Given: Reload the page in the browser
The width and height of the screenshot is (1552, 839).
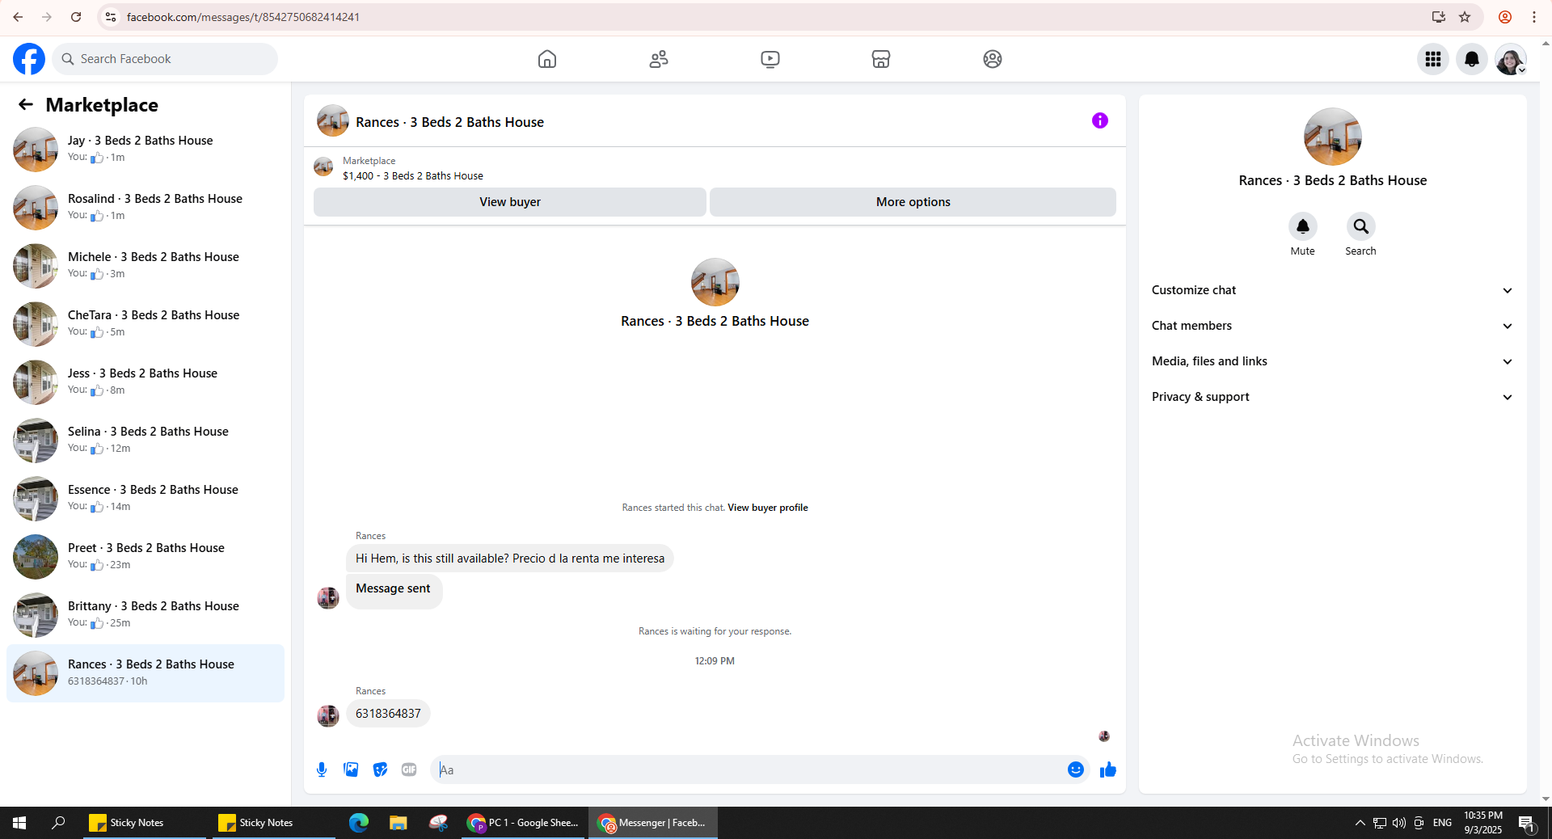Looking at the screenshot, I should tap(76, 17).
